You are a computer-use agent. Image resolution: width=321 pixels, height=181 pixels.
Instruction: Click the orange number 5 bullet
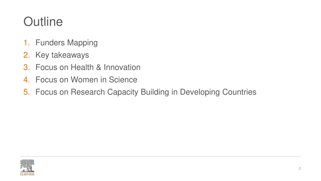[27, 92]
